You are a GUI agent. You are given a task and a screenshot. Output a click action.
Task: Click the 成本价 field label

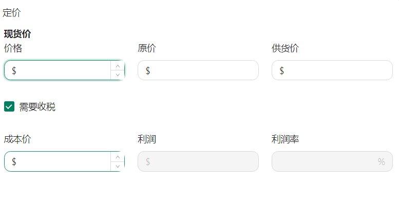click(x=17, y=139)
